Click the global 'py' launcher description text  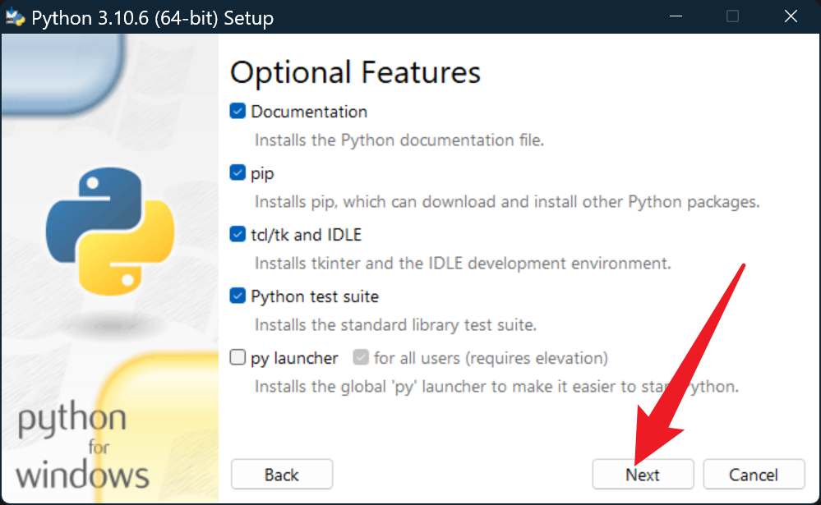(x=497, y=387)
